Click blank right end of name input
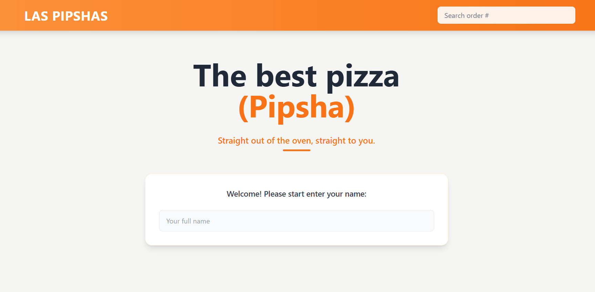 coord(413,221)
